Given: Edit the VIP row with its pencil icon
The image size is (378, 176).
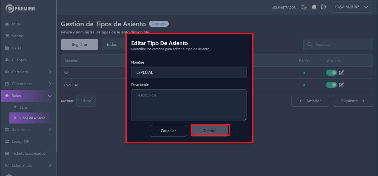Looking at the screenshot, I should click(x=341, y=73).
